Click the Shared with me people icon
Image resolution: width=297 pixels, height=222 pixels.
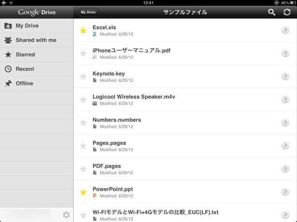[x=8, y=40]
